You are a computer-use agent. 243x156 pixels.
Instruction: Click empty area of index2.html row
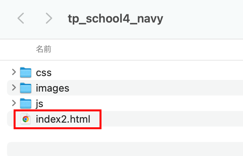(x=170, y=119)
